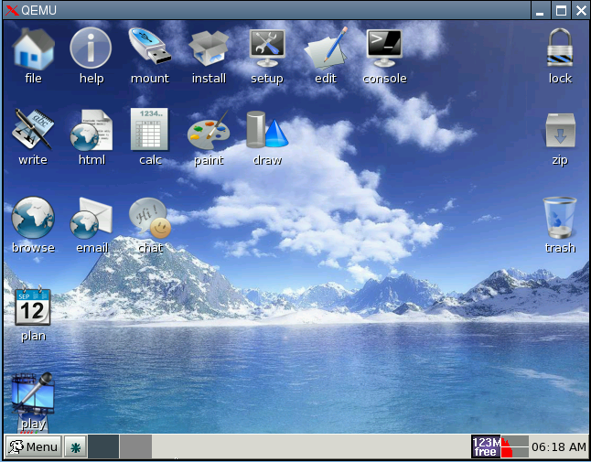591x462 pixels.
Task: Switch to the gray second virtual desktop
Action: (135, 446)
